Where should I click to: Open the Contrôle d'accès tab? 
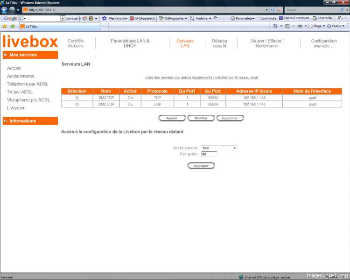(x=76, y=43)
